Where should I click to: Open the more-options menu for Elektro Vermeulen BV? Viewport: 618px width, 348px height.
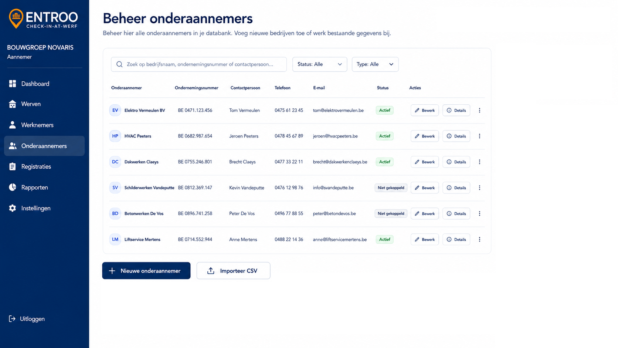click(479, 110)
